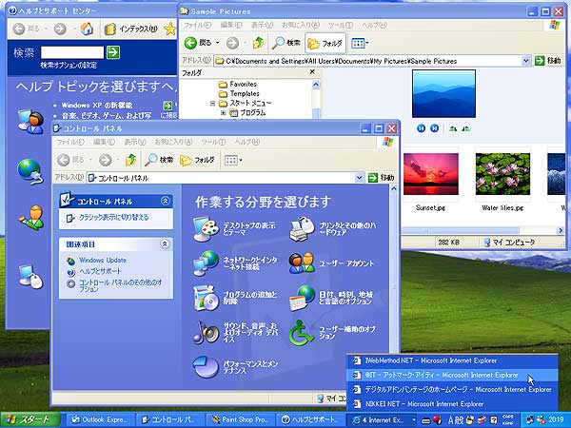Select Favorites folder in tree
This screenshot has width=571, height=428.
[x=238, y=84]
